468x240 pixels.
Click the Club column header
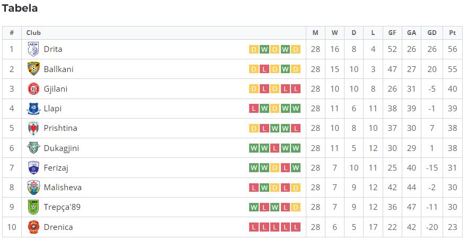click(x=33, y=33)
